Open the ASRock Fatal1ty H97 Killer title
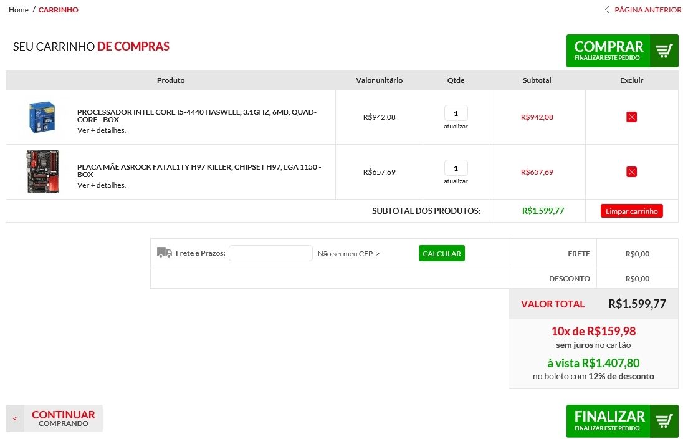This screenshot has width=683, height=439. pyautogui.click(x=199, y=170)
